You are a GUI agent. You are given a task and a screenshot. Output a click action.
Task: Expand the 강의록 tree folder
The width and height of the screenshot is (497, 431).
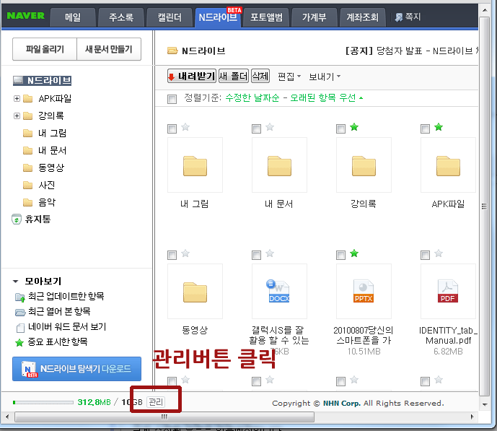17,116
